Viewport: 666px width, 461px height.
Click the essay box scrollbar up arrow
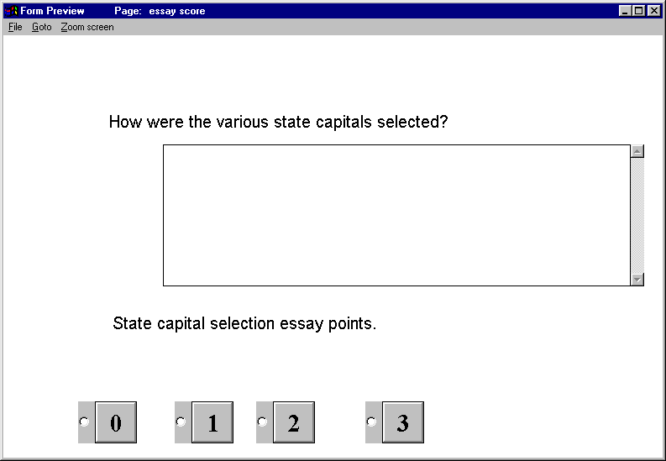click(637, 151)
